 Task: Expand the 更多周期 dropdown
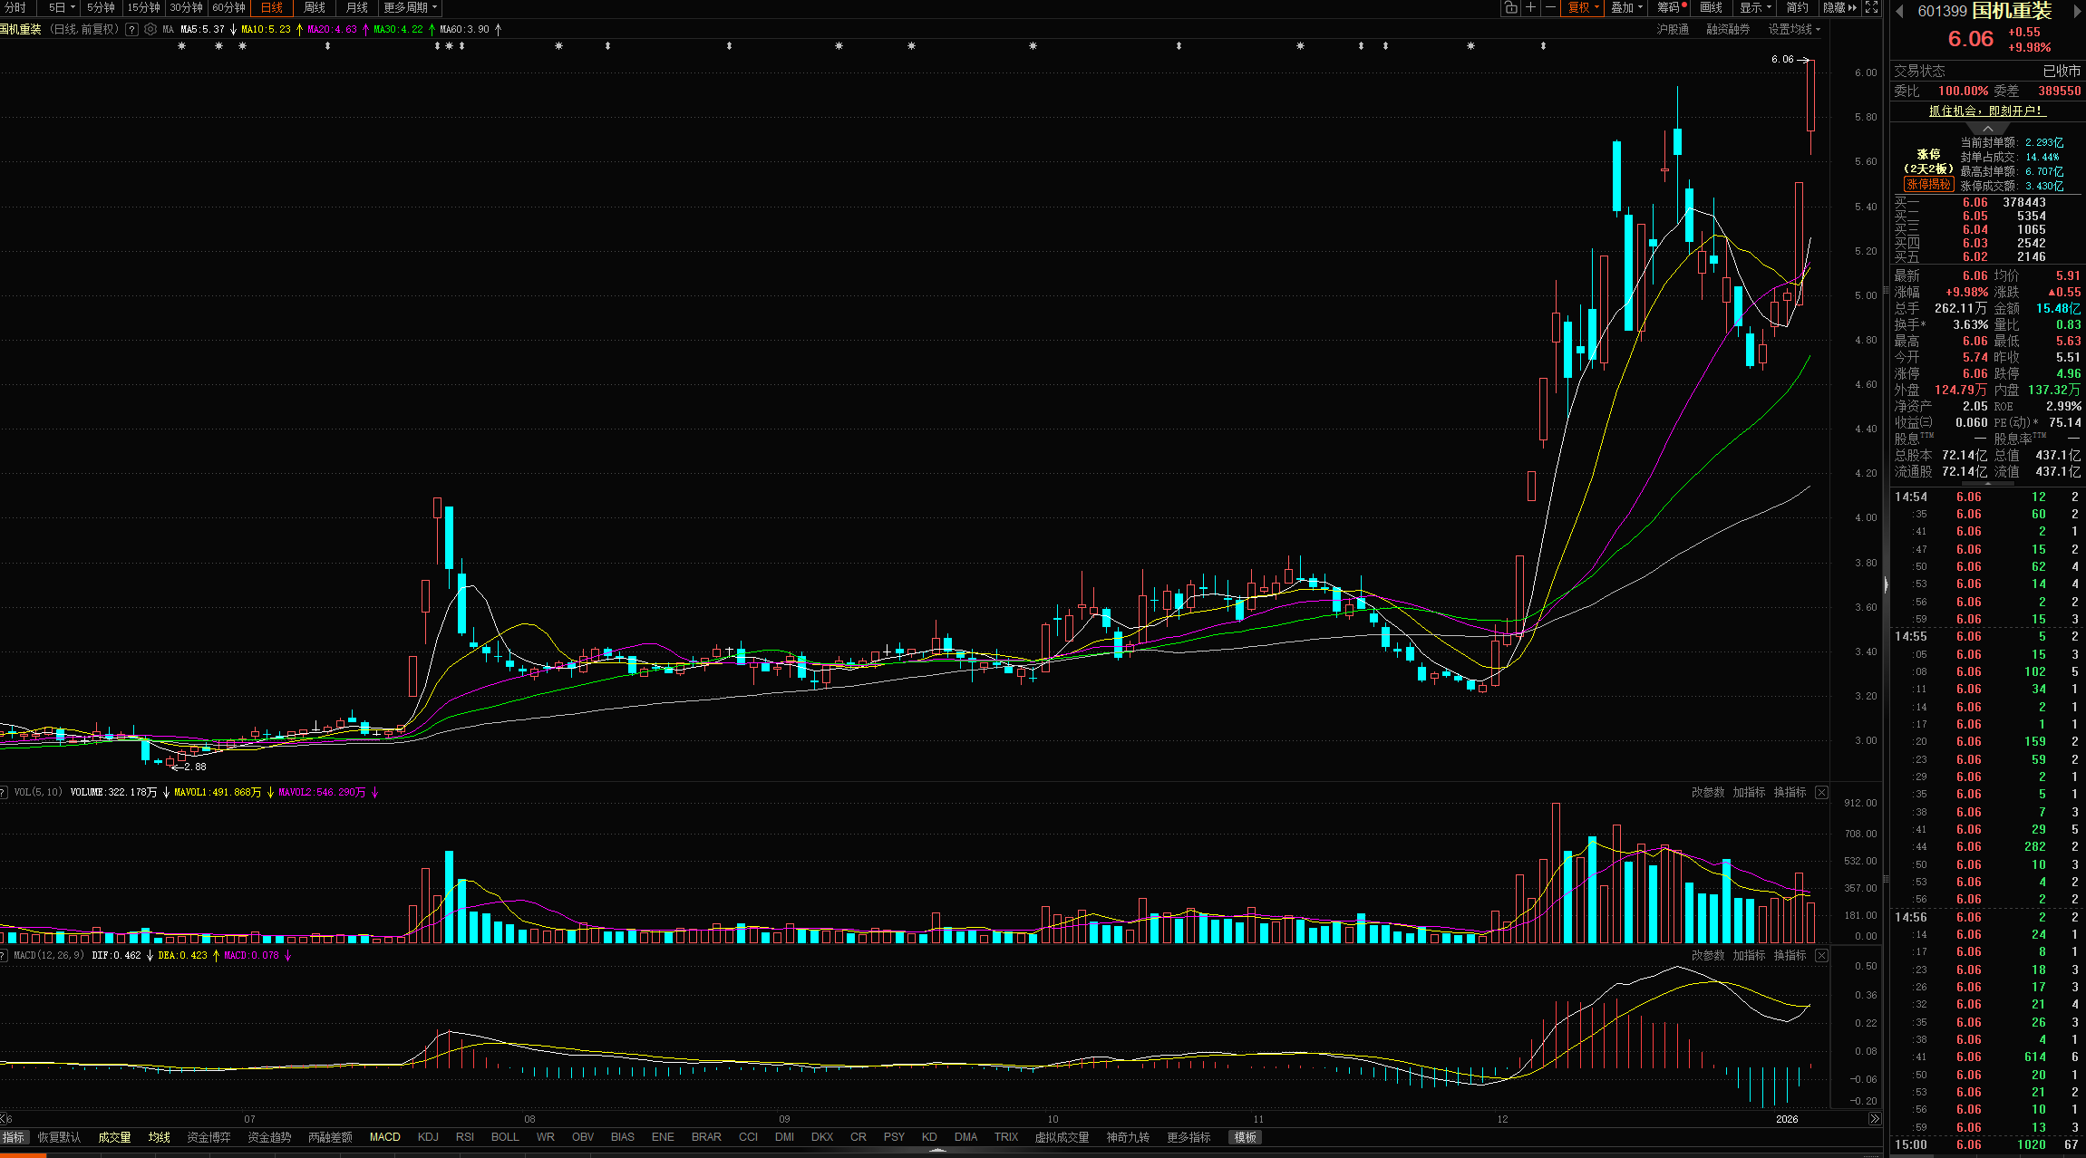[410, 7]
